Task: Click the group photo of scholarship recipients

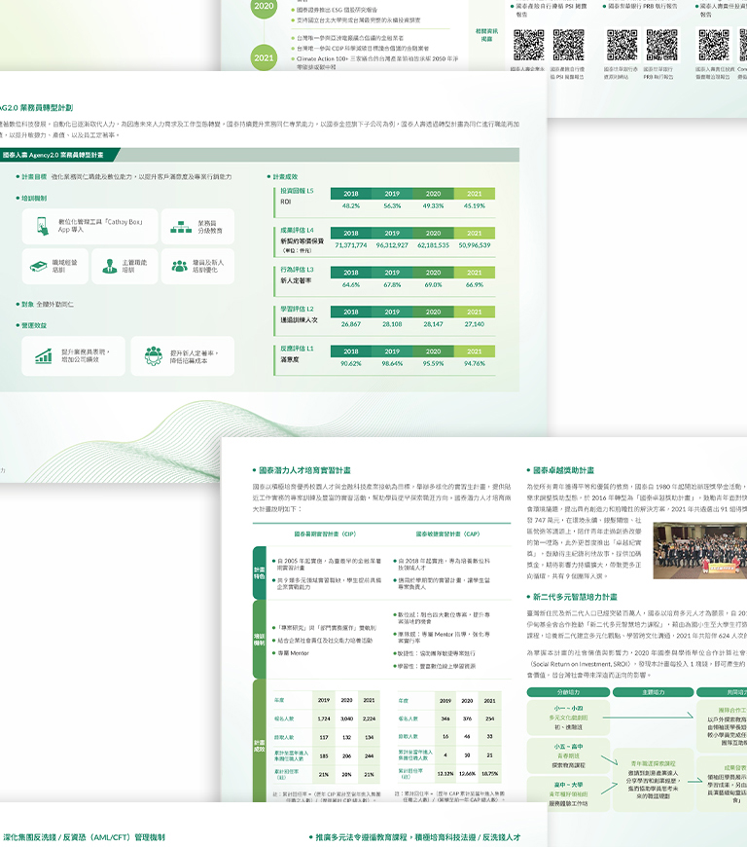Action: click(698, 551)
